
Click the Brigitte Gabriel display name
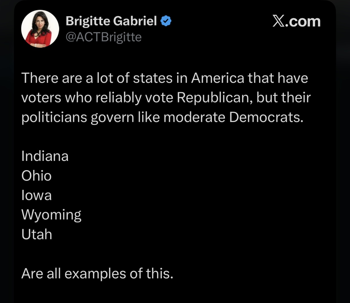pos(111,21)
